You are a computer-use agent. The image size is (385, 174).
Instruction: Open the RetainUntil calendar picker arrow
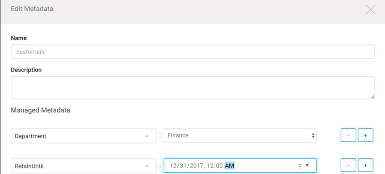[307, 165]
